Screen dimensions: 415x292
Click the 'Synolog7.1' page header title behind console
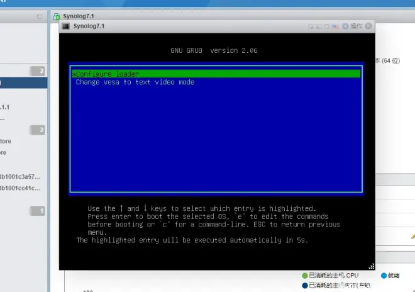[79, 16]
